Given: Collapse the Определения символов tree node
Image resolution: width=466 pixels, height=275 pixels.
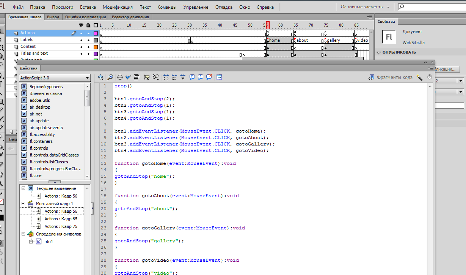Looking at the screenshot, I should coord(23,234).
